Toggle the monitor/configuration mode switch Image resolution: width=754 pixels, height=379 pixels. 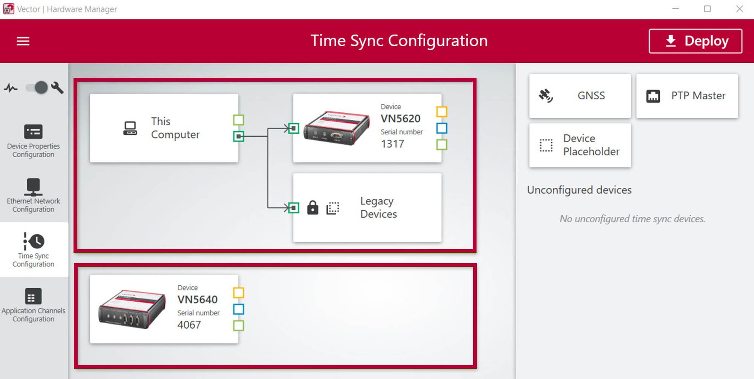tap(37, 88)
